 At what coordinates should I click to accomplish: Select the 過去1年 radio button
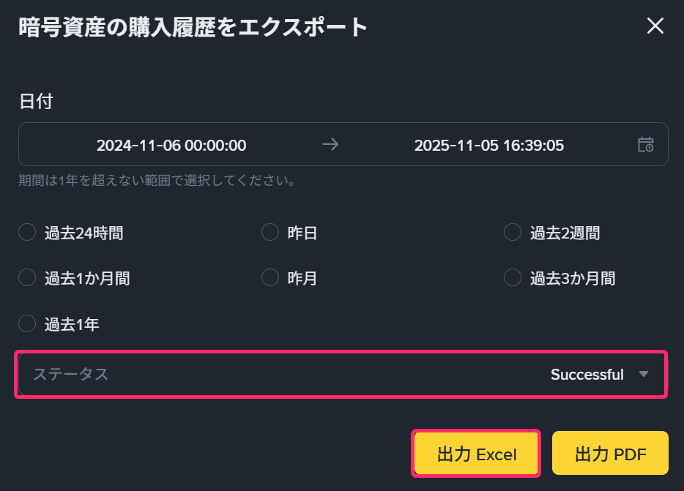tap(27, 323)
